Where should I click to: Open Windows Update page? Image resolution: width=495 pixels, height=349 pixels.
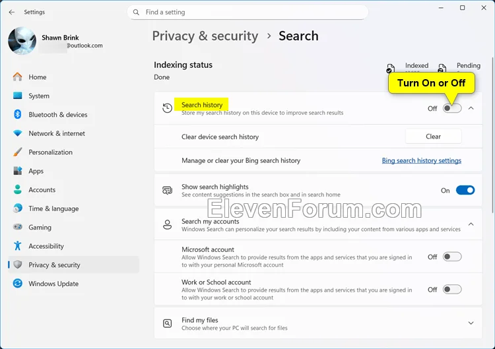click(x=73, y=284)
